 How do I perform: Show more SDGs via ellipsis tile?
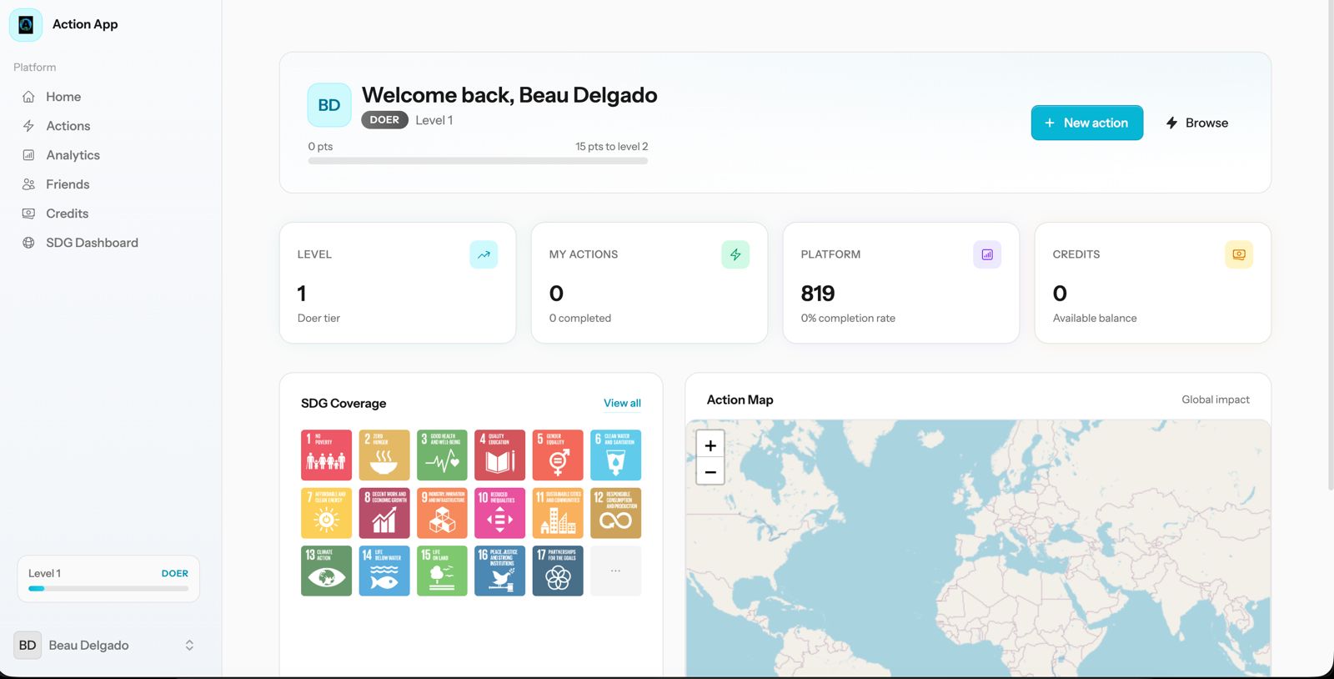pos(615,571)
